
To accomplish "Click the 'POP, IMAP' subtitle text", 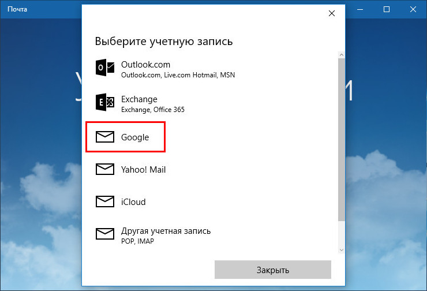I will (x=137, y=241).
